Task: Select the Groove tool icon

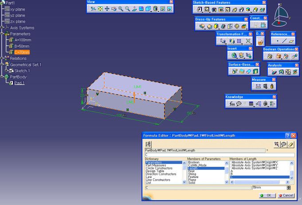Action: click(x=221, y=9)
